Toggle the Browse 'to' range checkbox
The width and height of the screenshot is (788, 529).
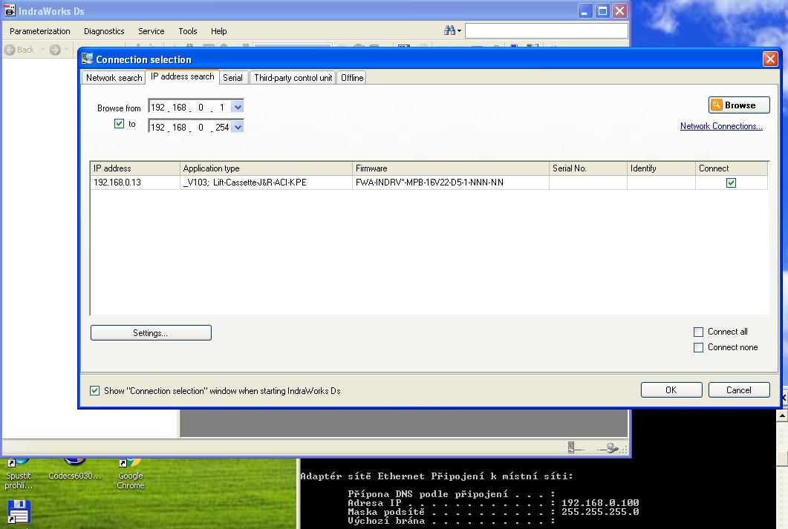pos(119,124)
